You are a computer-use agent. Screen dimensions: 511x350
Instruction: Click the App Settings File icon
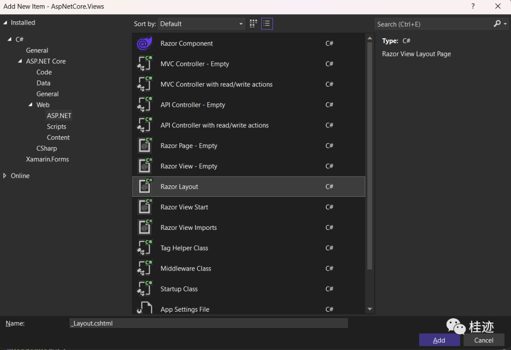[x=145, y=309]
